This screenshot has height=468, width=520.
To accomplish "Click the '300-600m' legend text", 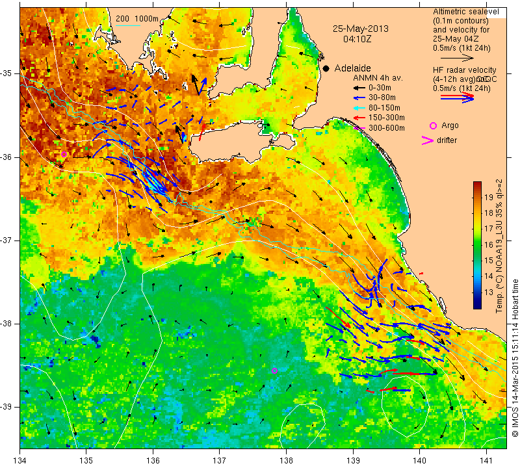I will coord(387,128).
